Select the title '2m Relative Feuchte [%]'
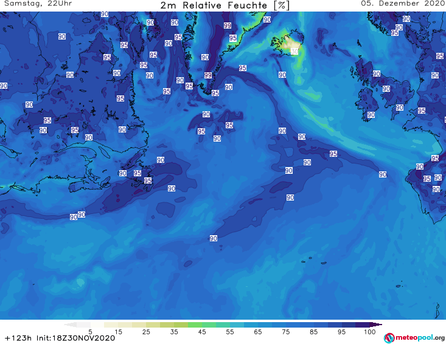The height and width of the screenshot is (344, 446). tap(225, 5)
